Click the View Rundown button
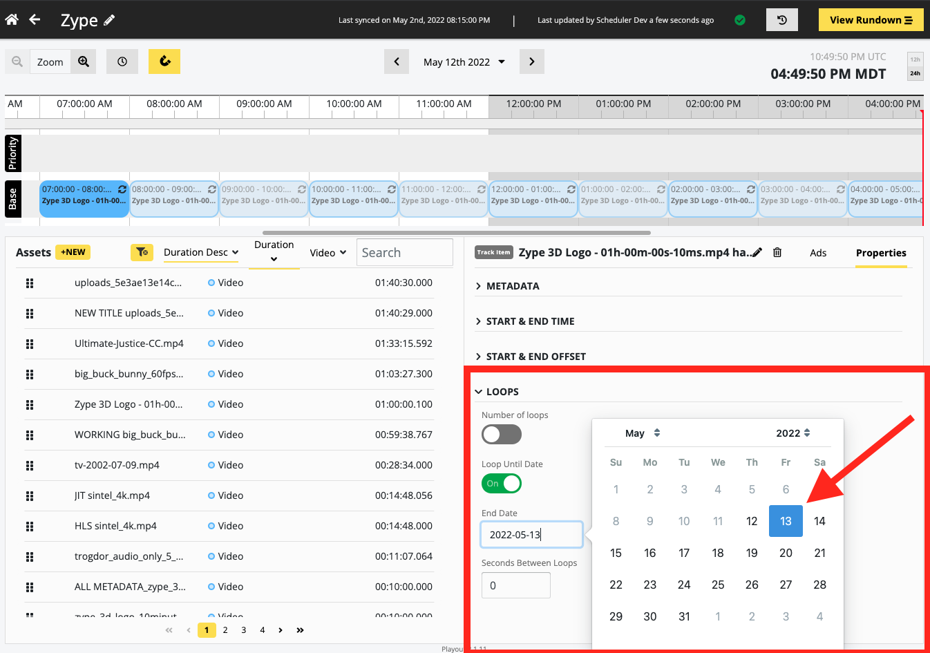 871,20
